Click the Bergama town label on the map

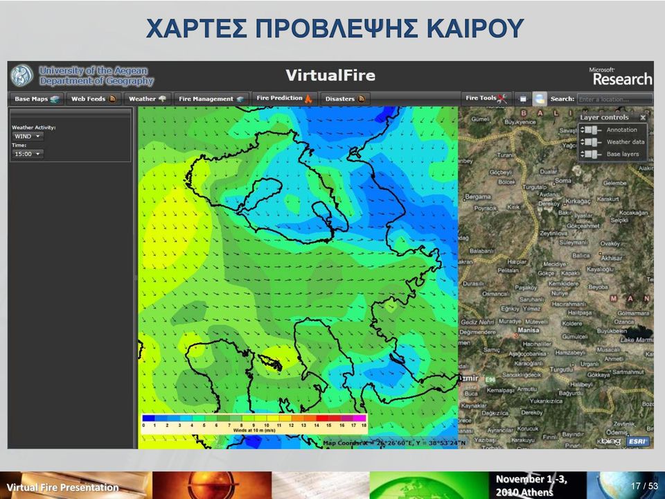[478, 197]
